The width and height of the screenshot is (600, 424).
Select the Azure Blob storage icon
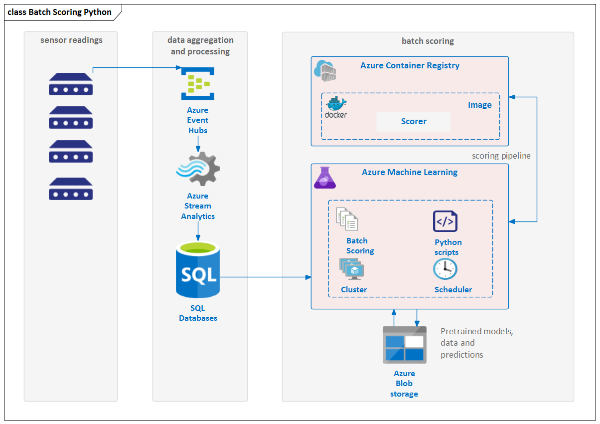[x=404, y=345]
